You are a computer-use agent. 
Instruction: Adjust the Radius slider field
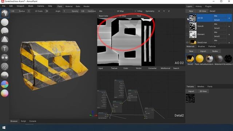18,11
